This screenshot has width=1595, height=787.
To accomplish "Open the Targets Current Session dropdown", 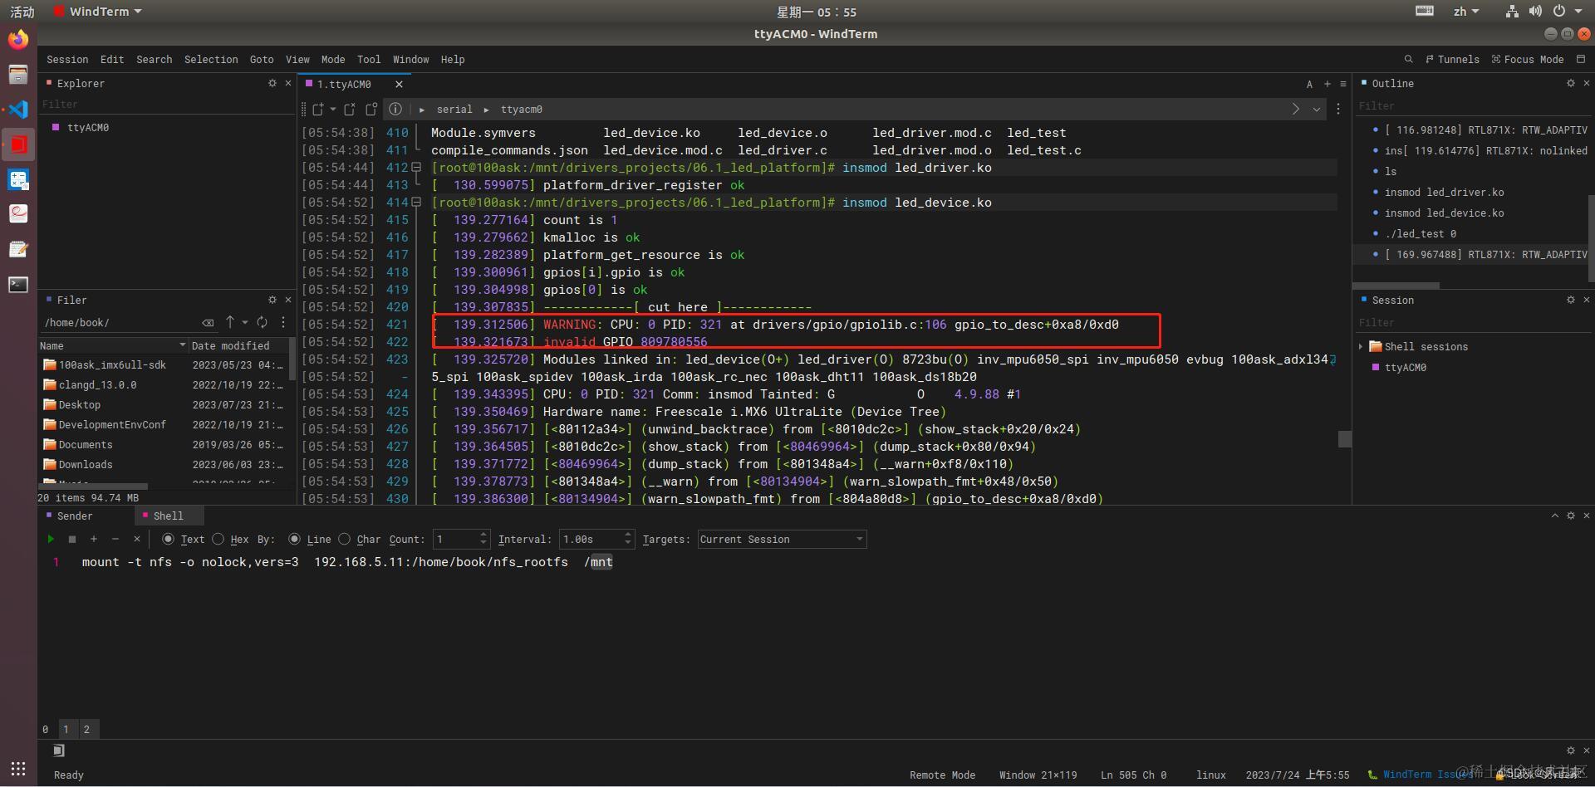I will (x=782, y=539).
